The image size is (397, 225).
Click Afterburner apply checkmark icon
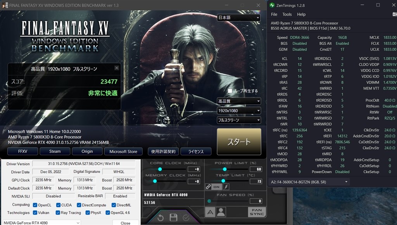(x=186, y=218)
